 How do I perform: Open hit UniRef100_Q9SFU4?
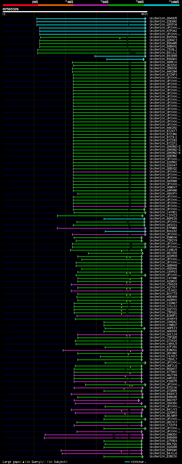(163, 24)
